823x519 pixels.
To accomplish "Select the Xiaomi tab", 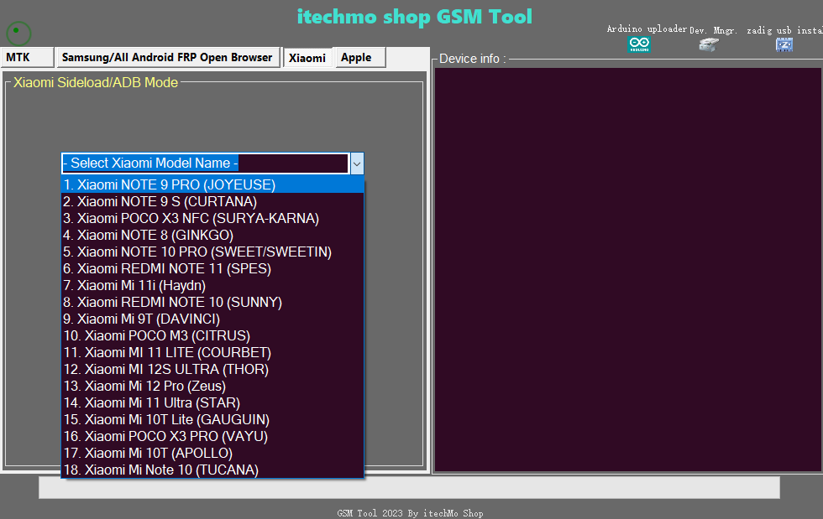I will pyautogui.click(x=307, y=58).
